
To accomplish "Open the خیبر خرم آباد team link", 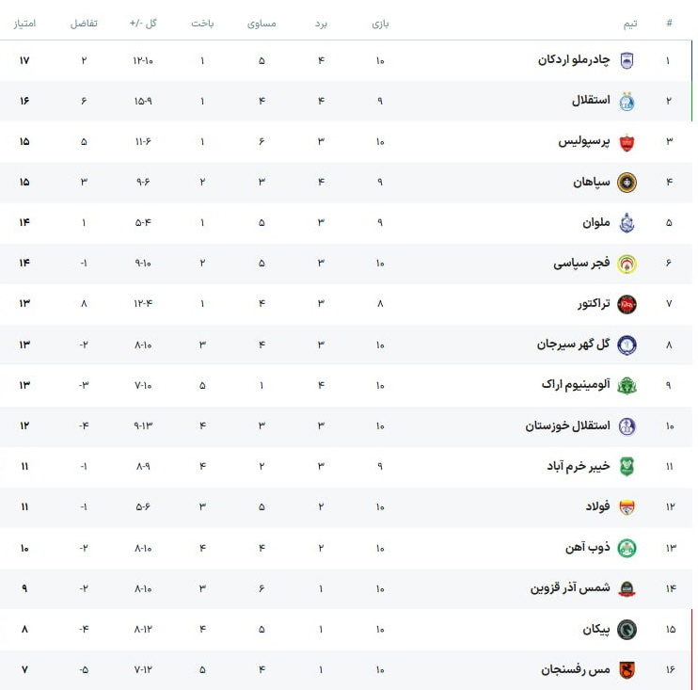I will pyautogui.click(x=578, y=466).
